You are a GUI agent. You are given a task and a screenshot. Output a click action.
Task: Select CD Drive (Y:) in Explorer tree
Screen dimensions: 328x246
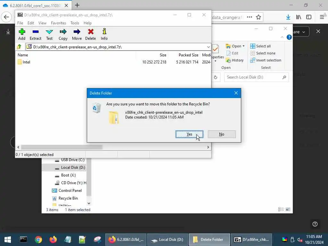pos(70,183)
